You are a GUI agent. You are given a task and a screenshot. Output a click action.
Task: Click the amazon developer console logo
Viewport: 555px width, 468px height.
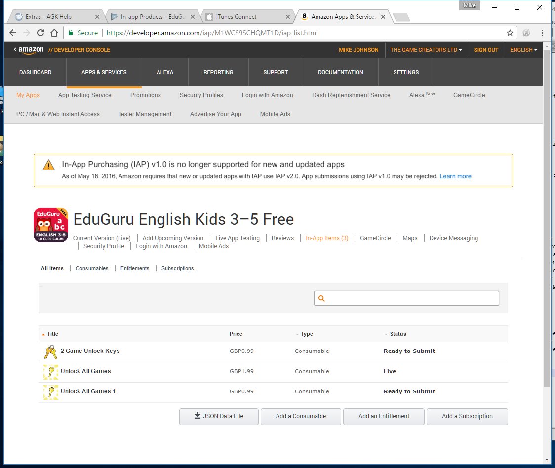62,50
